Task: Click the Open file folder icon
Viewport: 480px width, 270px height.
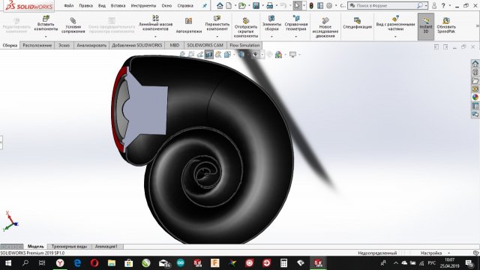Action: 242,5
